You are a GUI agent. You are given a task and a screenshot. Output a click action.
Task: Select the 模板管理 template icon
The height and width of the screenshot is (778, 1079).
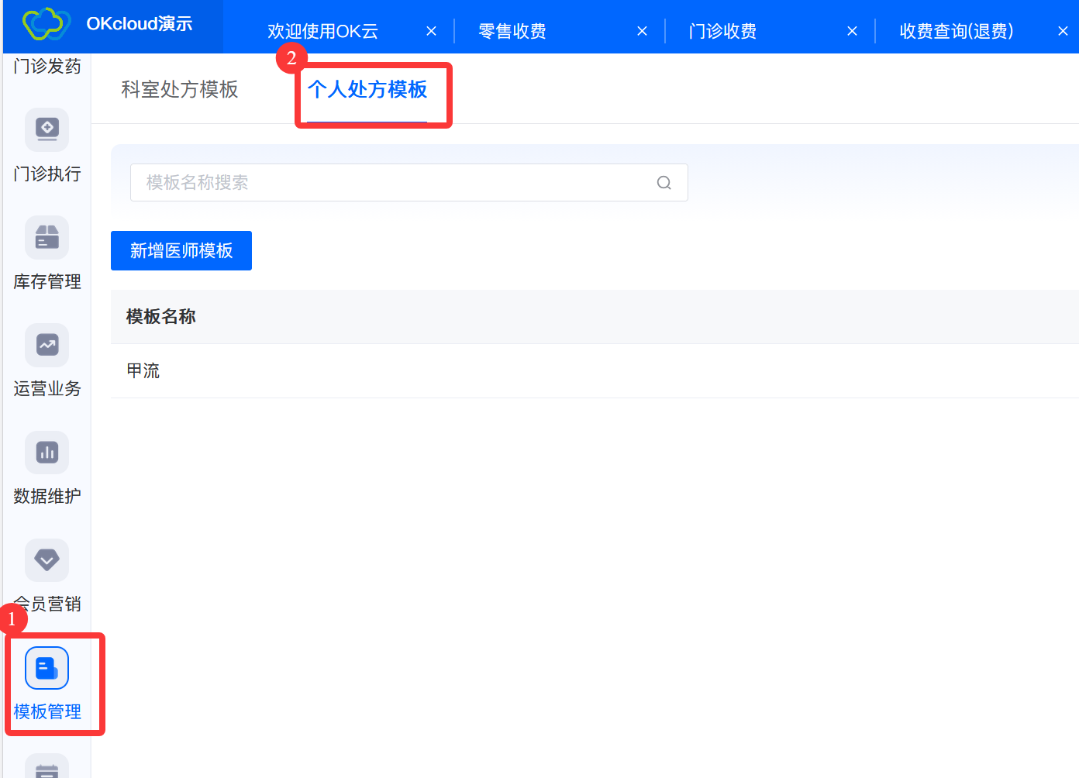(47, 668)
